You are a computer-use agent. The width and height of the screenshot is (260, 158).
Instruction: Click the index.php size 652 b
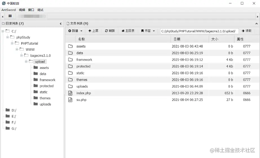[229, 93]
